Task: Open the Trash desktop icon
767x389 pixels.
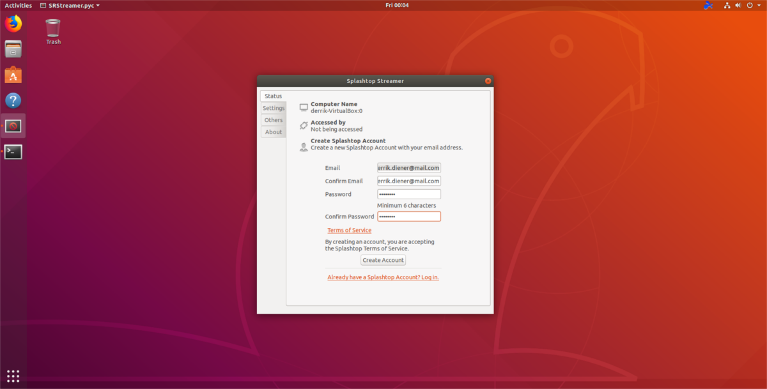Action: pos(53,28)
